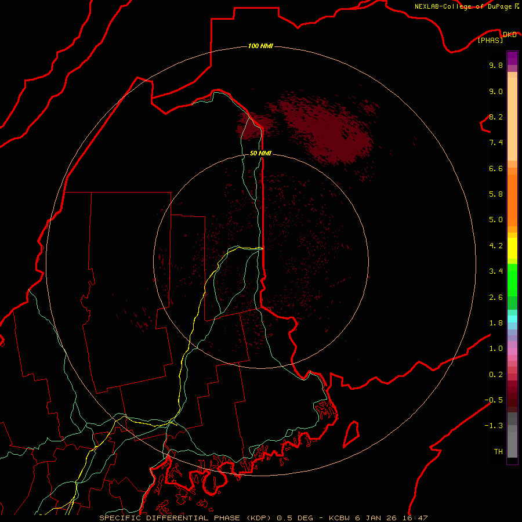Click the TH threshold label in legend
This screenshot has width=522, height=522.
tap(498, 452)
